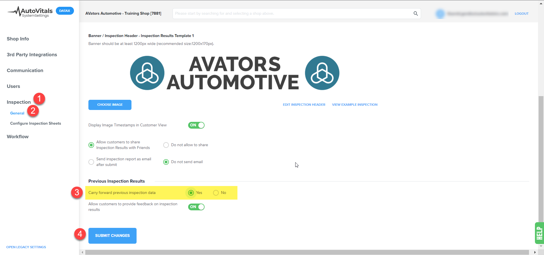The height and width of the screenshot is (255, 544).
Task: Click the Avators Automotive banner image
Action: 235,73
